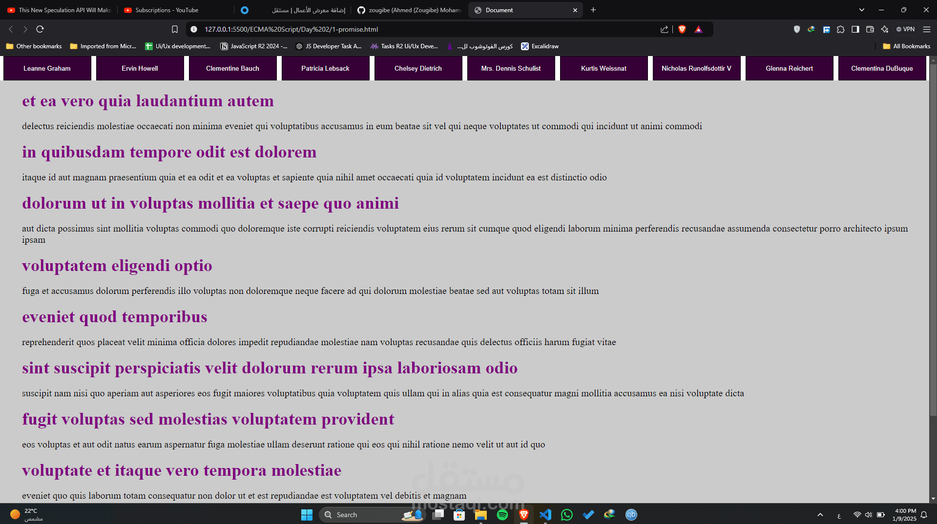Open Brave Shields lion icon
Screen dimensions: 937x524
coord(682,29)
